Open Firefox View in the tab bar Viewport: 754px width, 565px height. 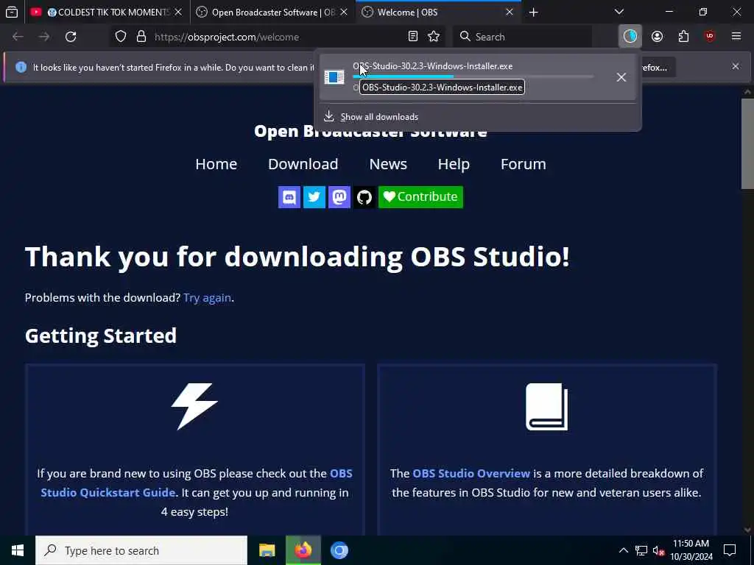(12, 12)
